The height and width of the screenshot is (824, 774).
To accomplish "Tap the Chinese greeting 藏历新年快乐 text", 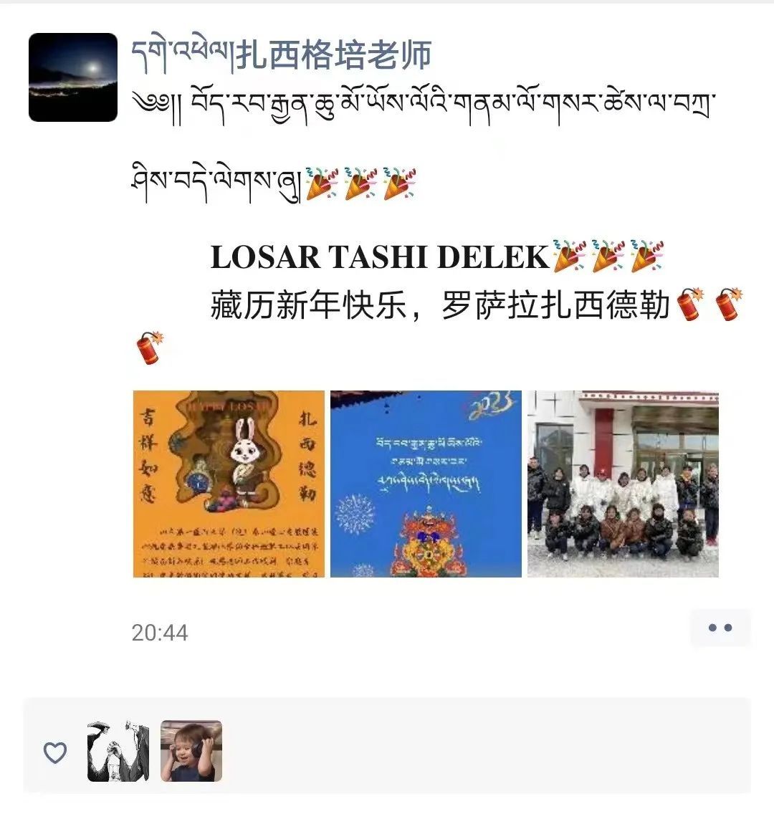I will click(309, 305).
